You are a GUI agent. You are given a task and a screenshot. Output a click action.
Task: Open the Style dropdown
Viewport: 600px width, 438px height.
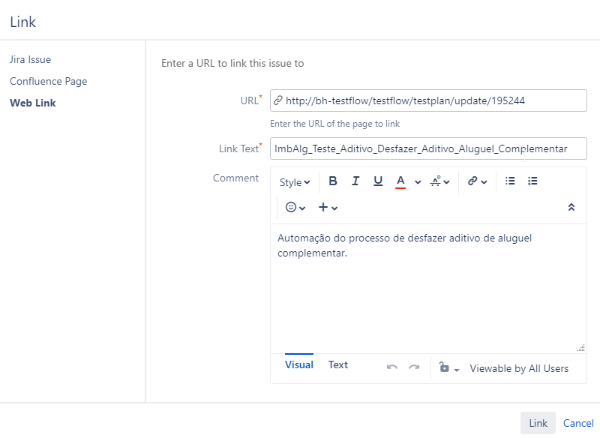click(x=295, y=182)
